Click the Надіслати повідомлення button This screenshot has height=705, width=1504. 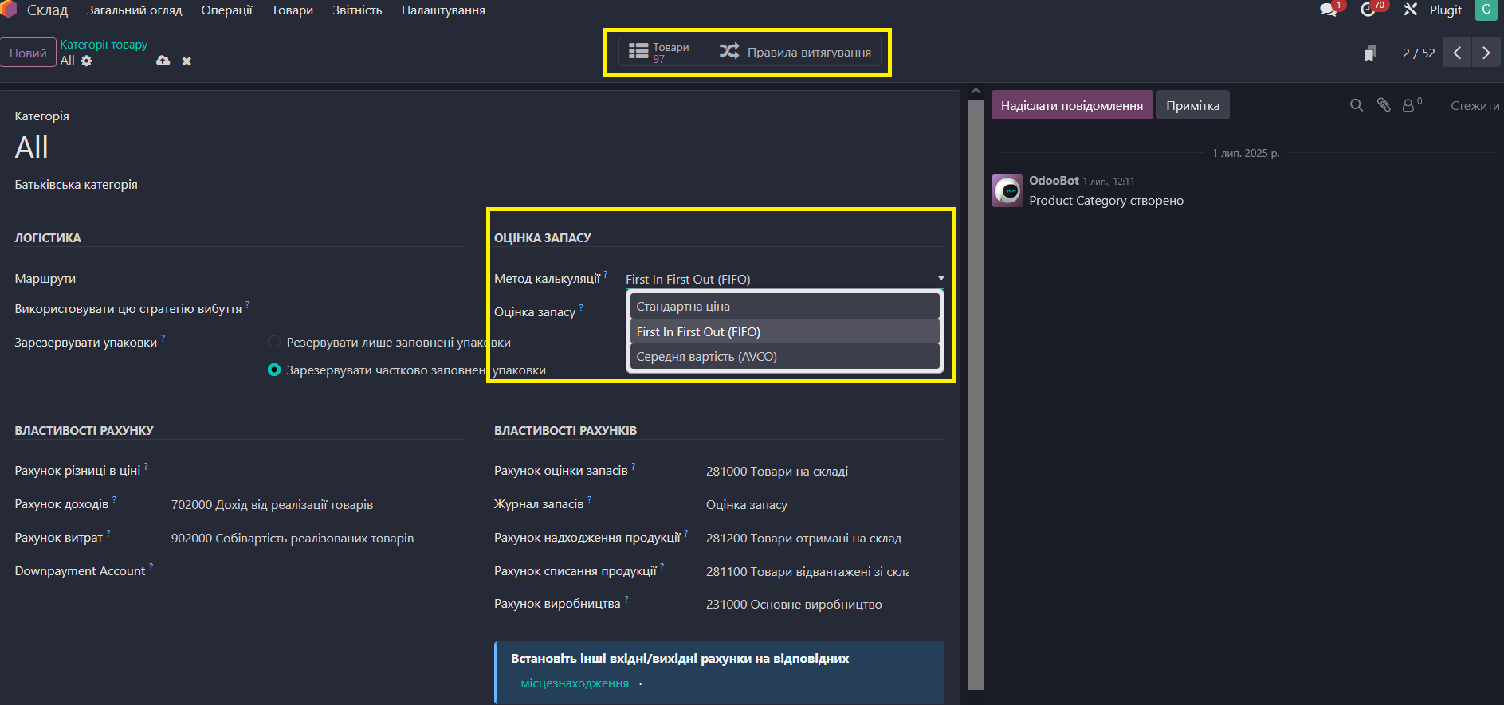click(1071, 105)
